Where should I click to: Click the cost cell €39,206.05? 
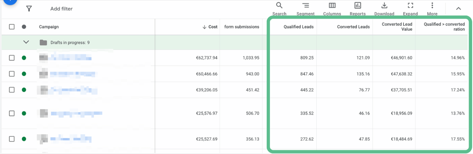coord(207,90)
